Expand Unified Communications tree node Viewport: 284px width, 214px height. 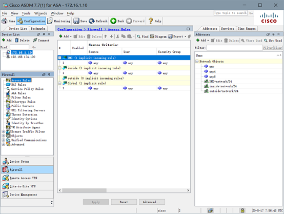point(3,140)
